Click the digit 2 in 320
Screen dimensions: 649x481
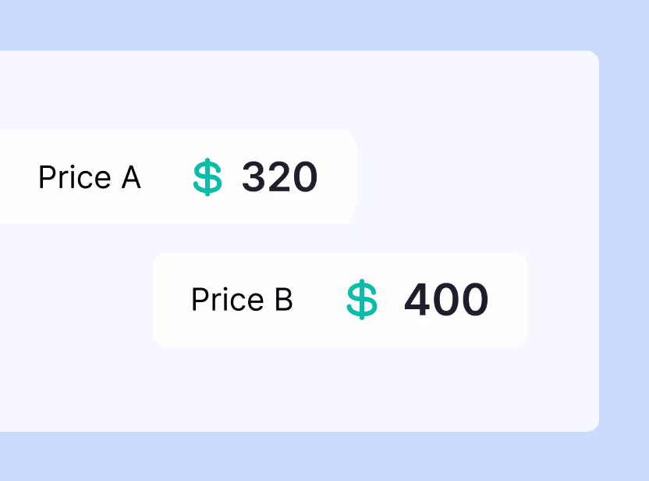coord(280,177)
